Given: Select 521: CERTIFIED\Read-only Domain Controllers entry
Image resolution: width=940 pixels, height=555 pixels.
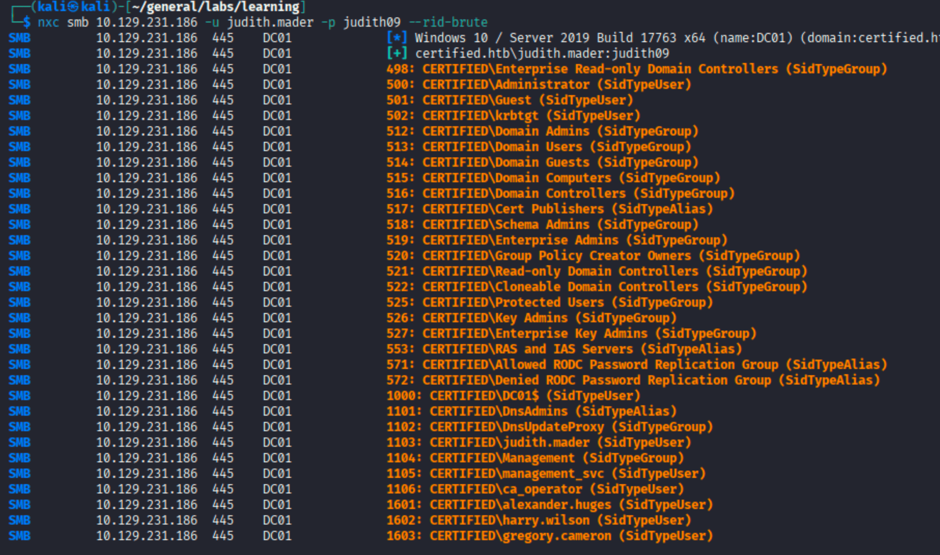Looking at the screenshot, I should (x=597, y=271).
